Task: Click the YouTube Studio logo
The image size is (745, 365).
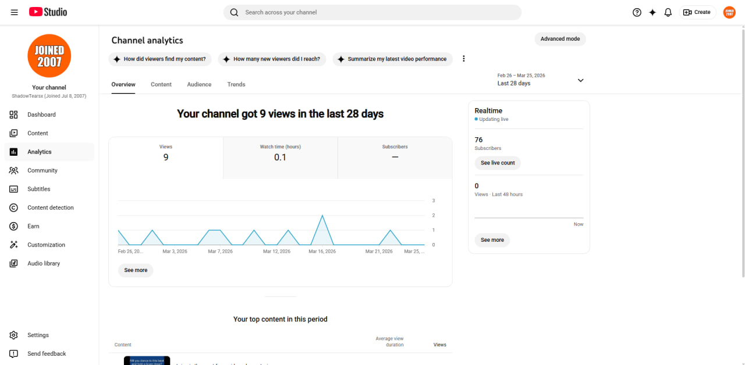Action: point(48,12)
